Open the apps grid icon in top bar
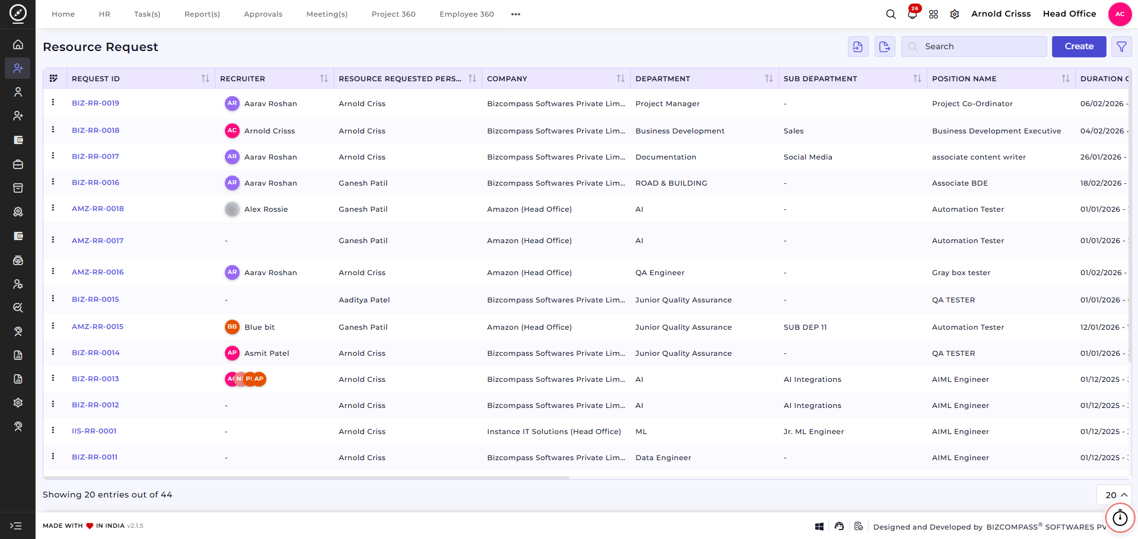1138x539 pixels. click(933, 14)
